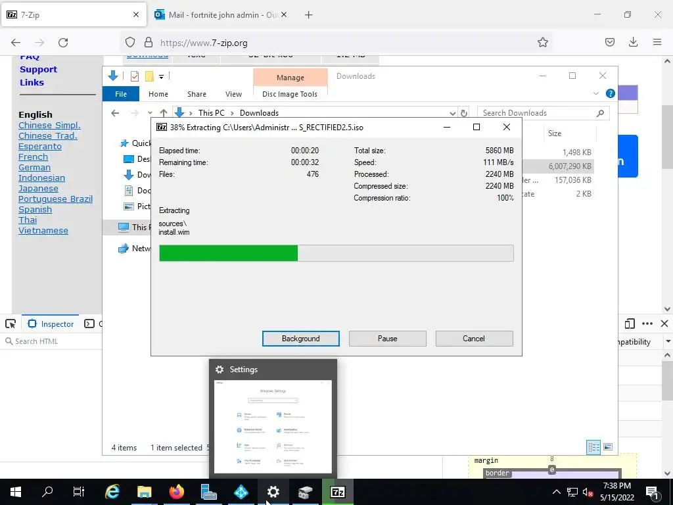Open the Disc Image Tools tab

pos(290,94)
